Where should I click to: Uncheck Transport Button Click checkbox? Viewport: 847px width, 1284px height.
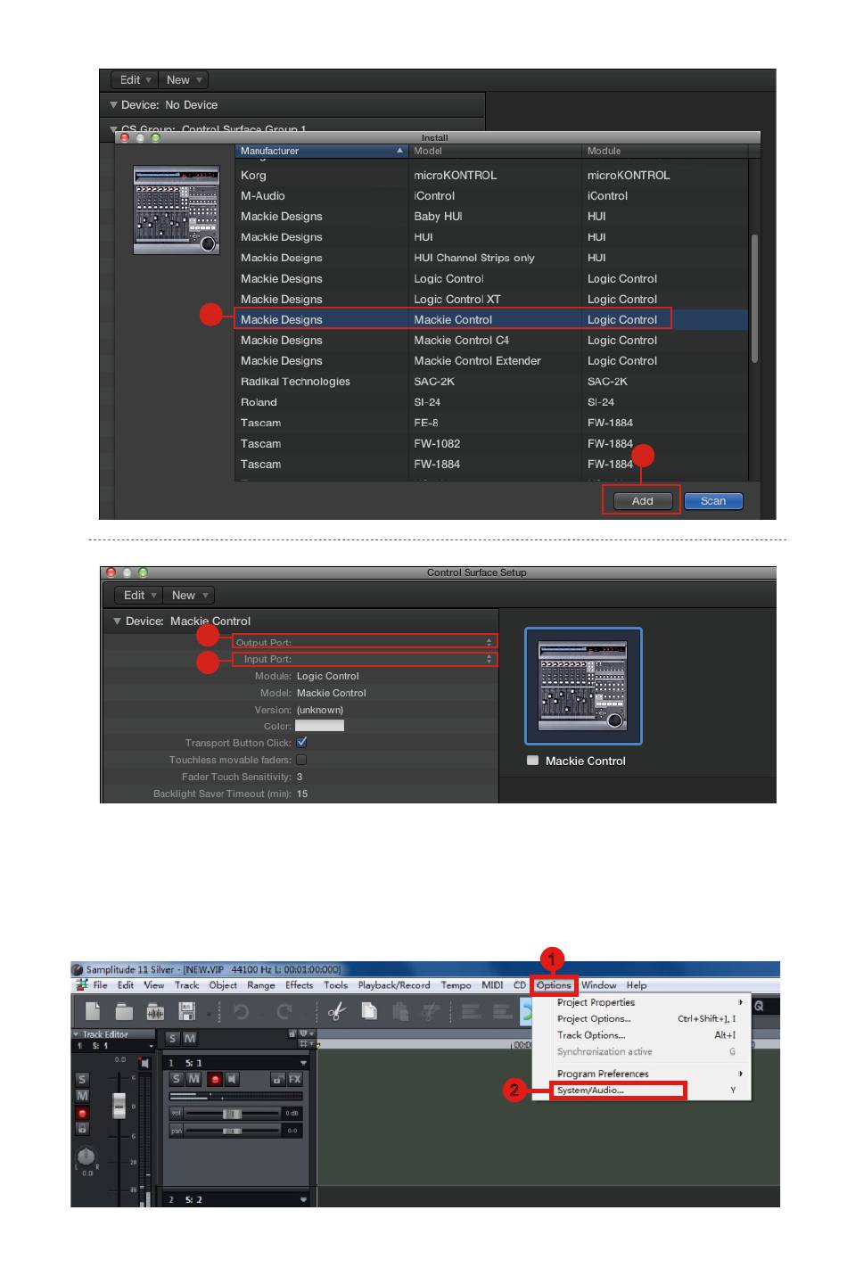coord(302,742)
